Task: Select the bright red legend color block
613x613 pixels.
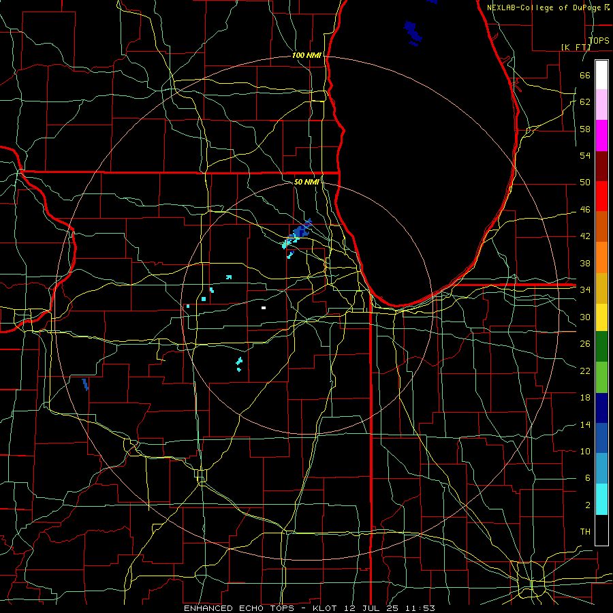Action: click(601, 196)
